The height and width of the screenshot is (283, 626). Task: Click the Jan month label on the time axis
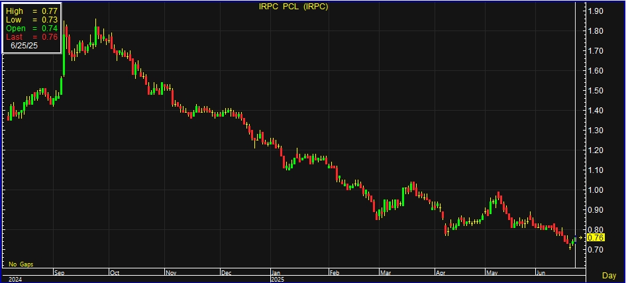[276, 273]
